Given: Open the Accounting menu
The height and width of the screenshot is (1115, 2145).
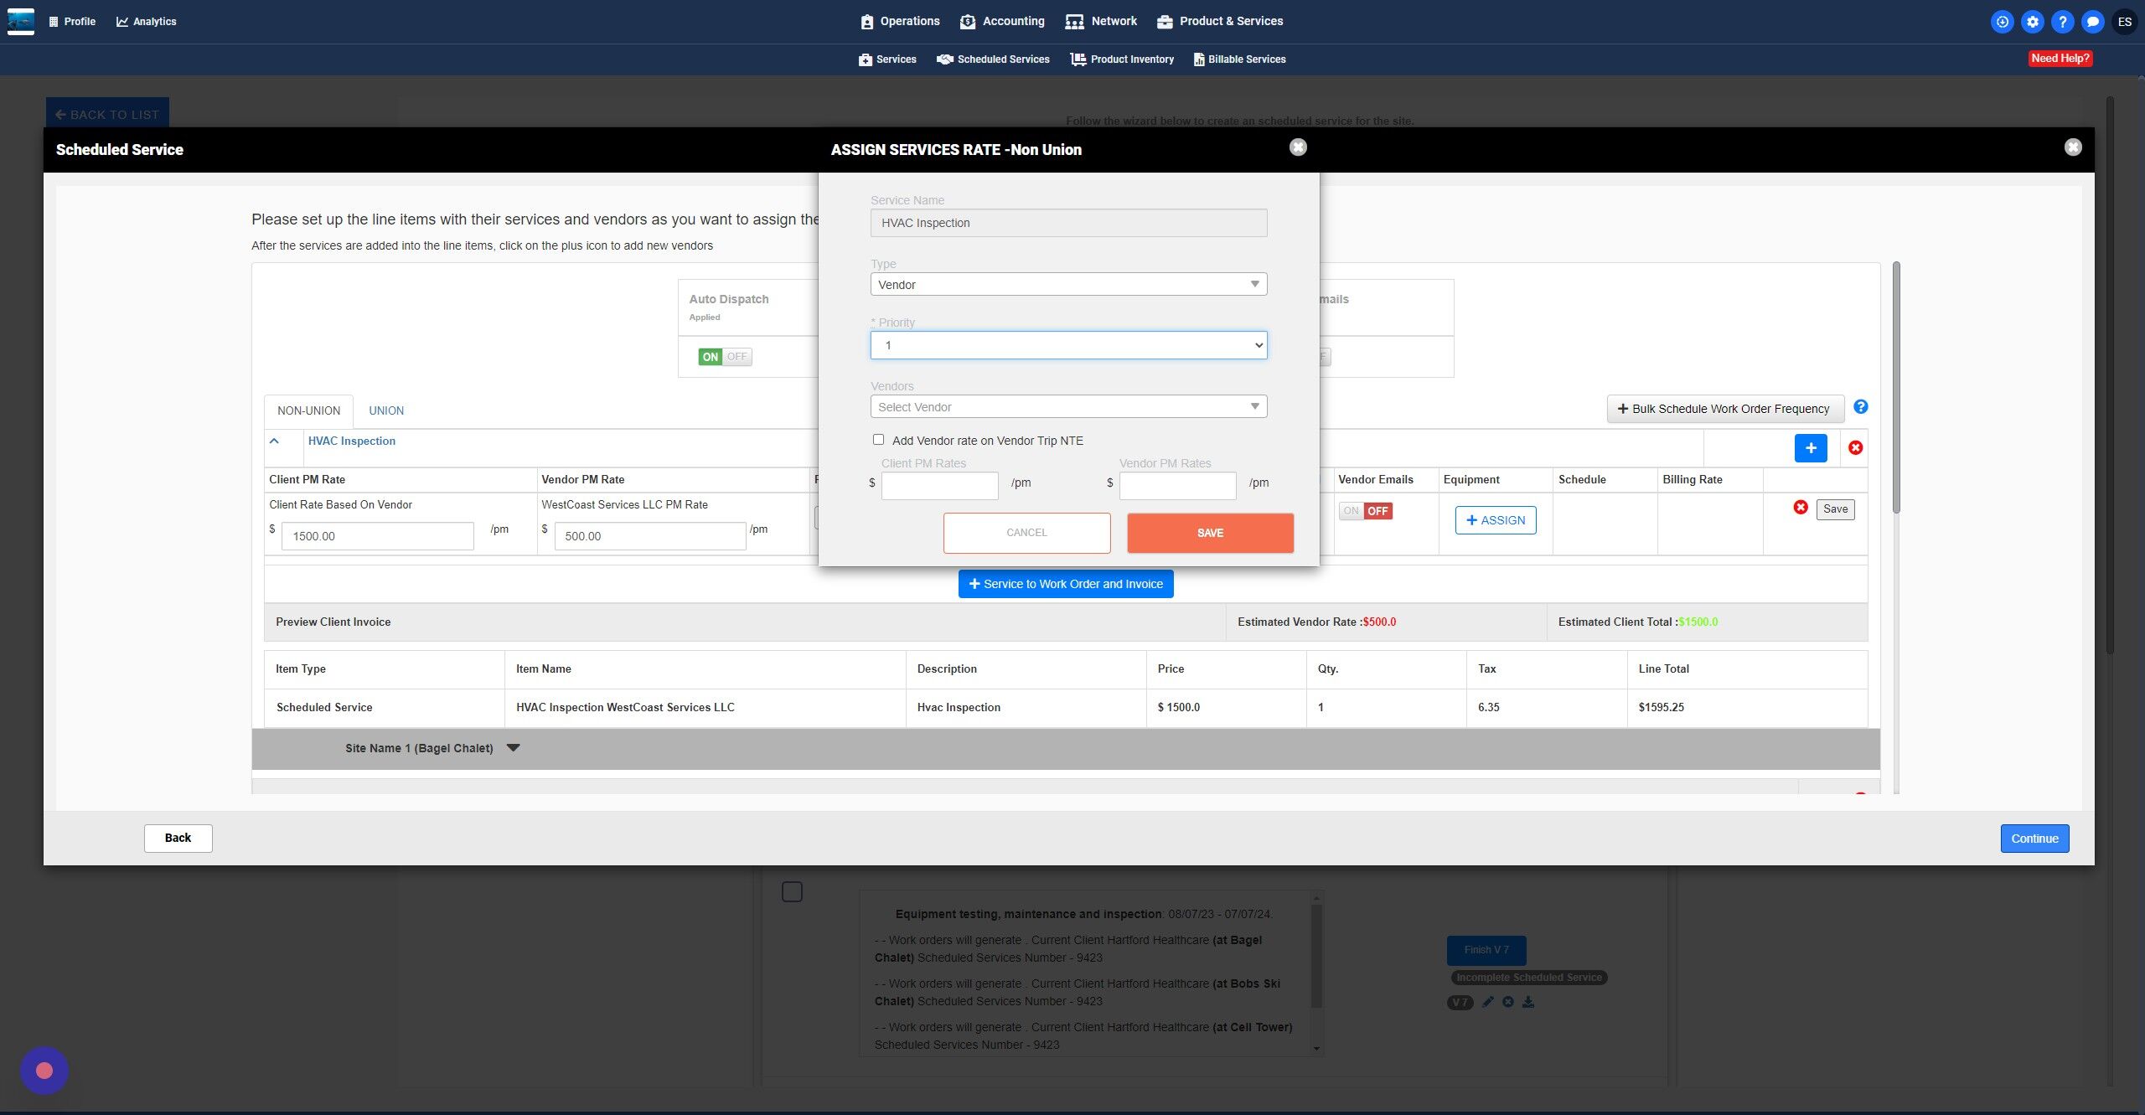Looking at the screenshot, I should click(1002, 22).
